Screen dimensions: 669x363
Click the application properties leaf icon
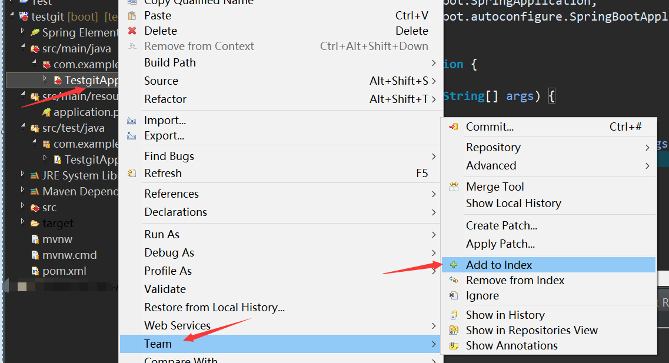tap(46, 112)
